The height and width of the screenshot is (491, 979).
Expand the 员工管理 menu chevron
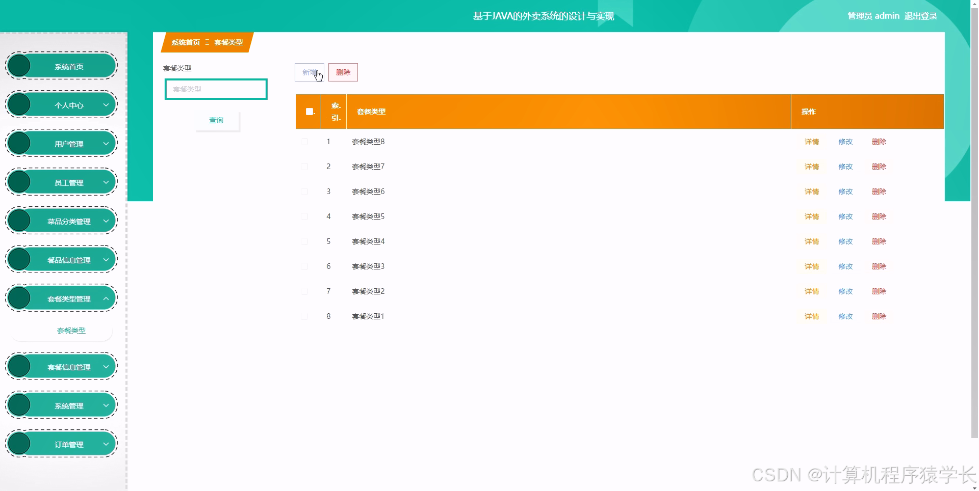click(x=106, y=182)
